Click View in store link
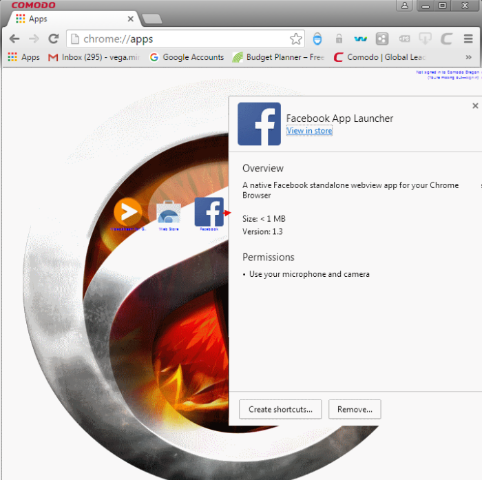 click(309, 131)
